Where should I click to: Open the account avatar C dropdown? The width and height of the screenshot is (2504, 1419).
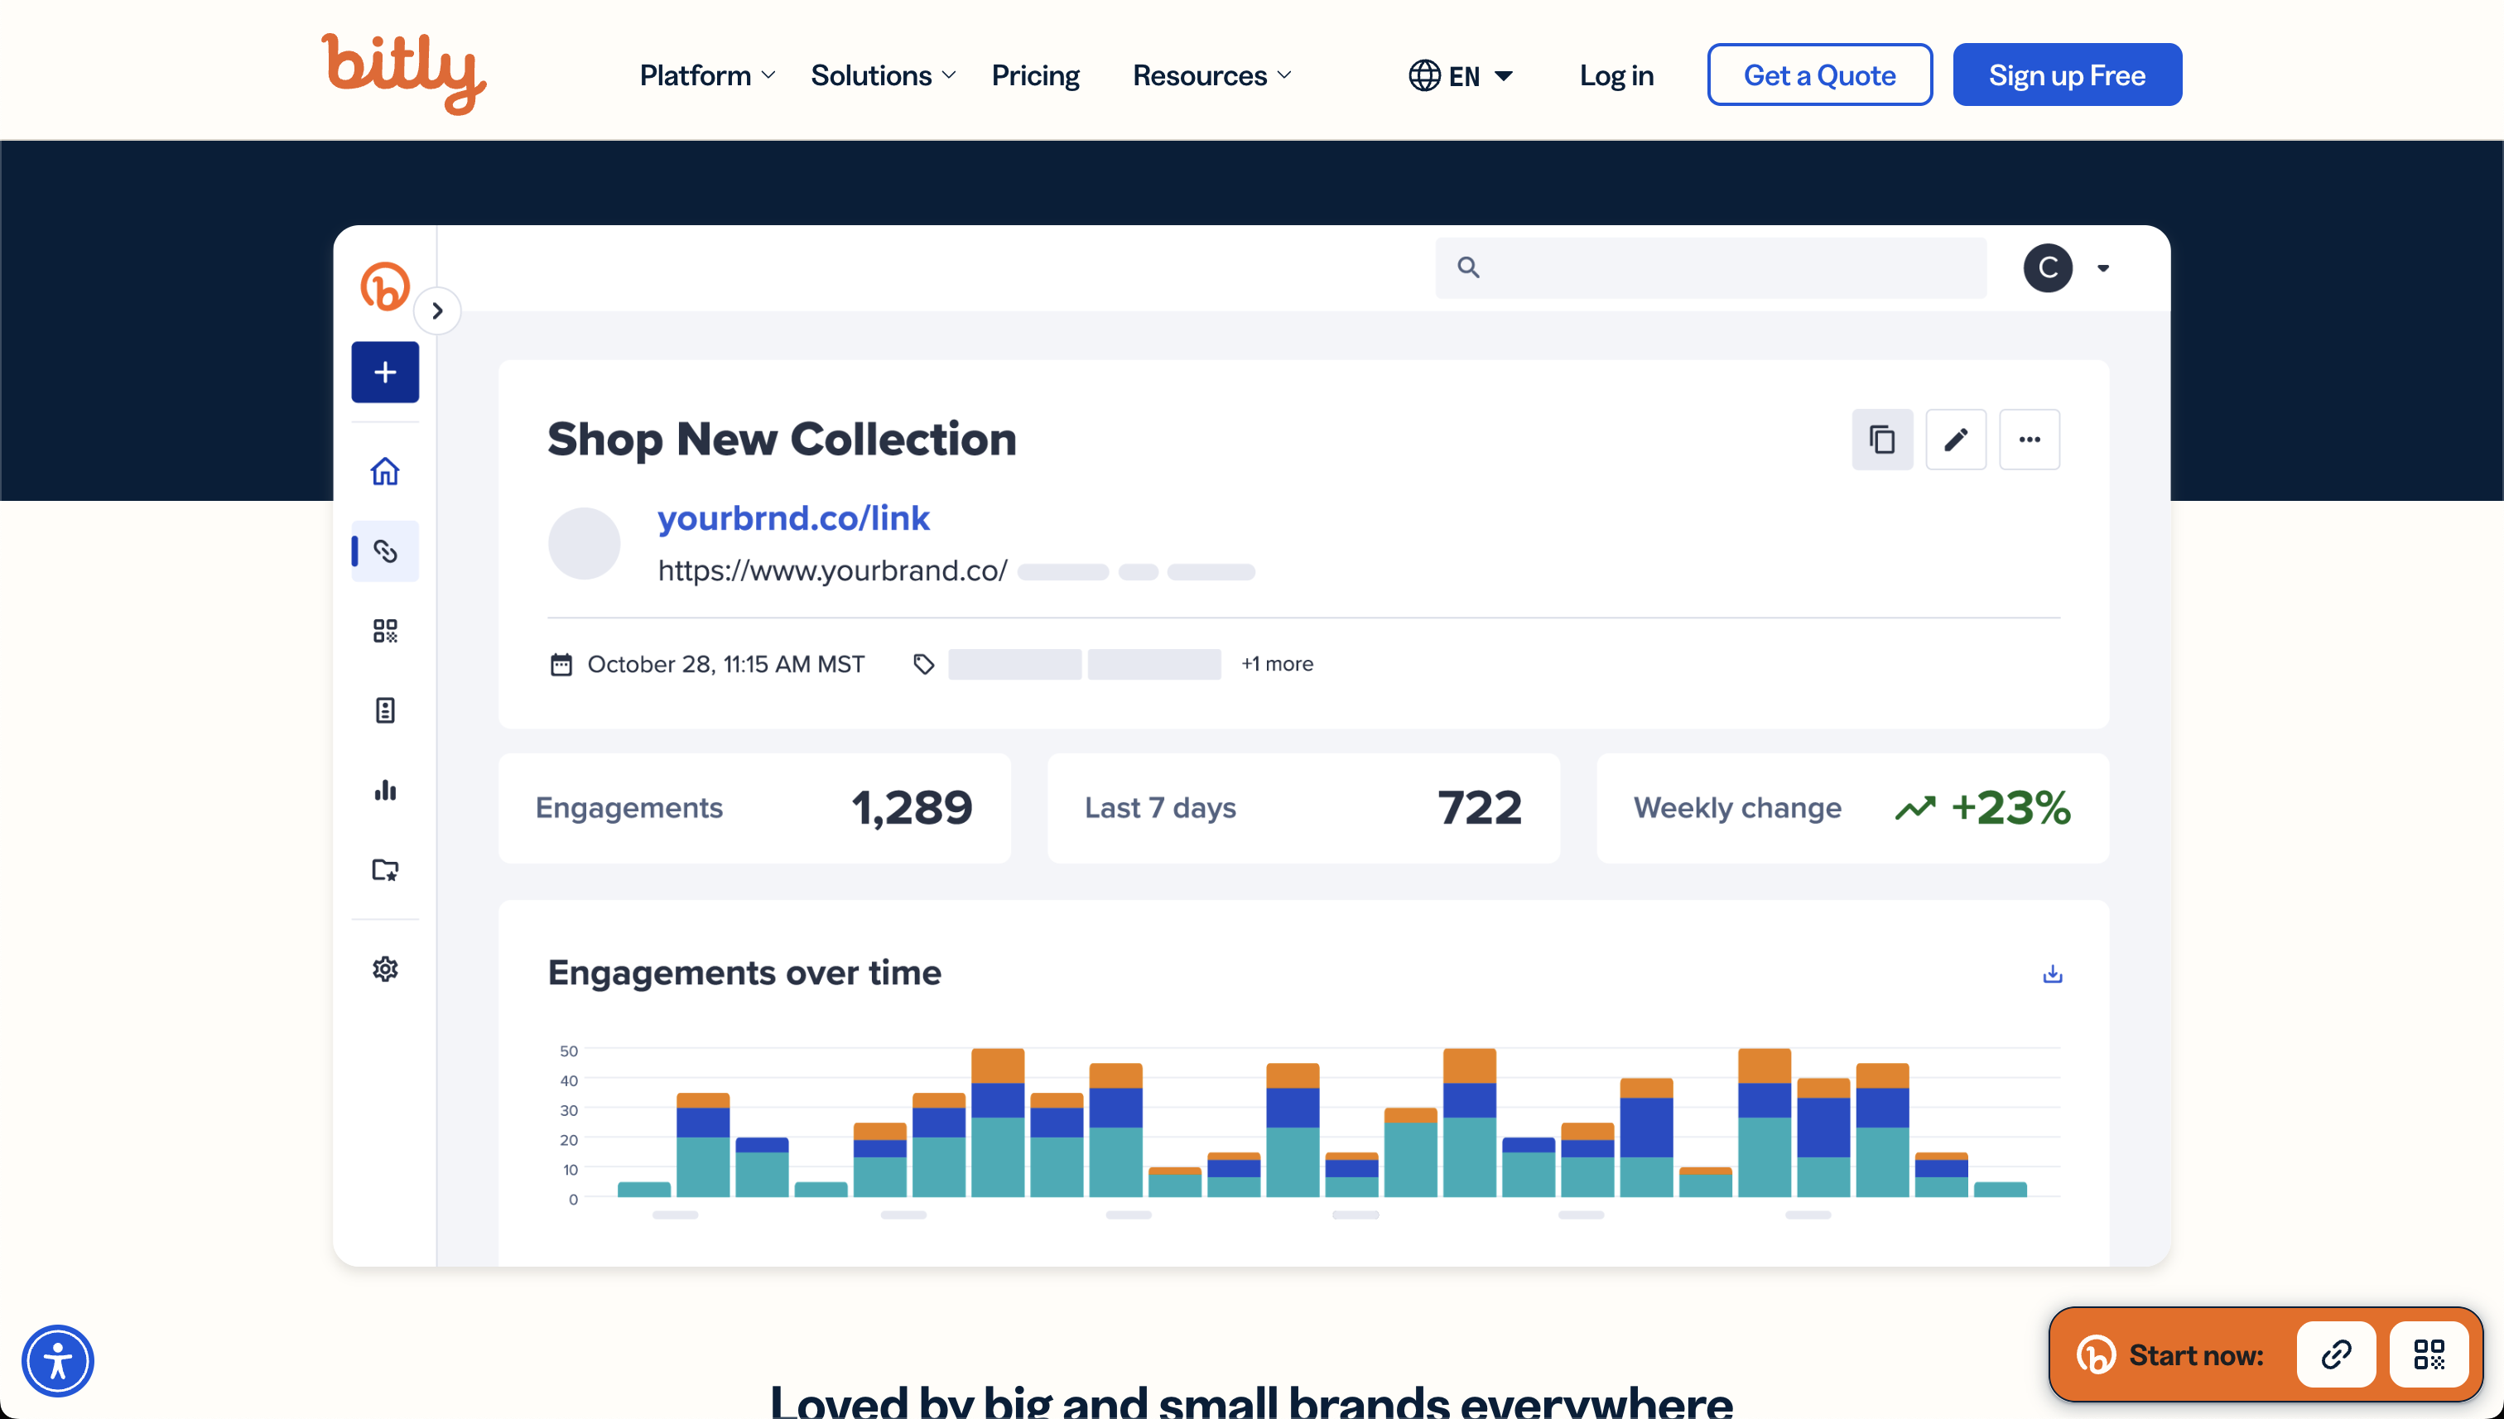coord(2065,268)
